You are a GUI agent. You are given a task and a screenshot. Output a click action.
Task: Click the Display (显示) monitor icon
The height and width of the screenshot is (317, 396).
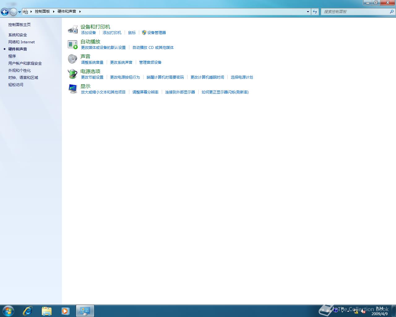tap(73, 89)
